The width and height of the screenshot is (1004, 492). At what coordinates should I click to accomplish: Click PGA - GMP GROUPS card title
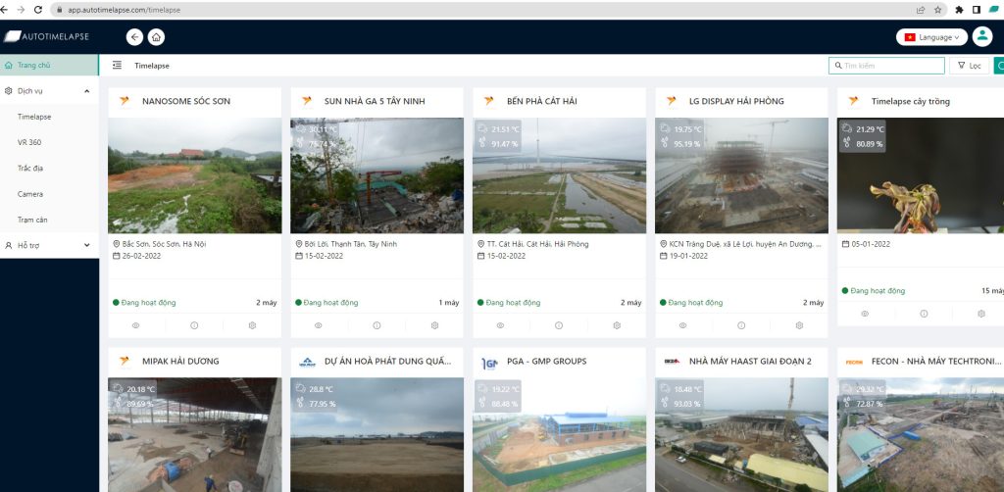(546, 361)
